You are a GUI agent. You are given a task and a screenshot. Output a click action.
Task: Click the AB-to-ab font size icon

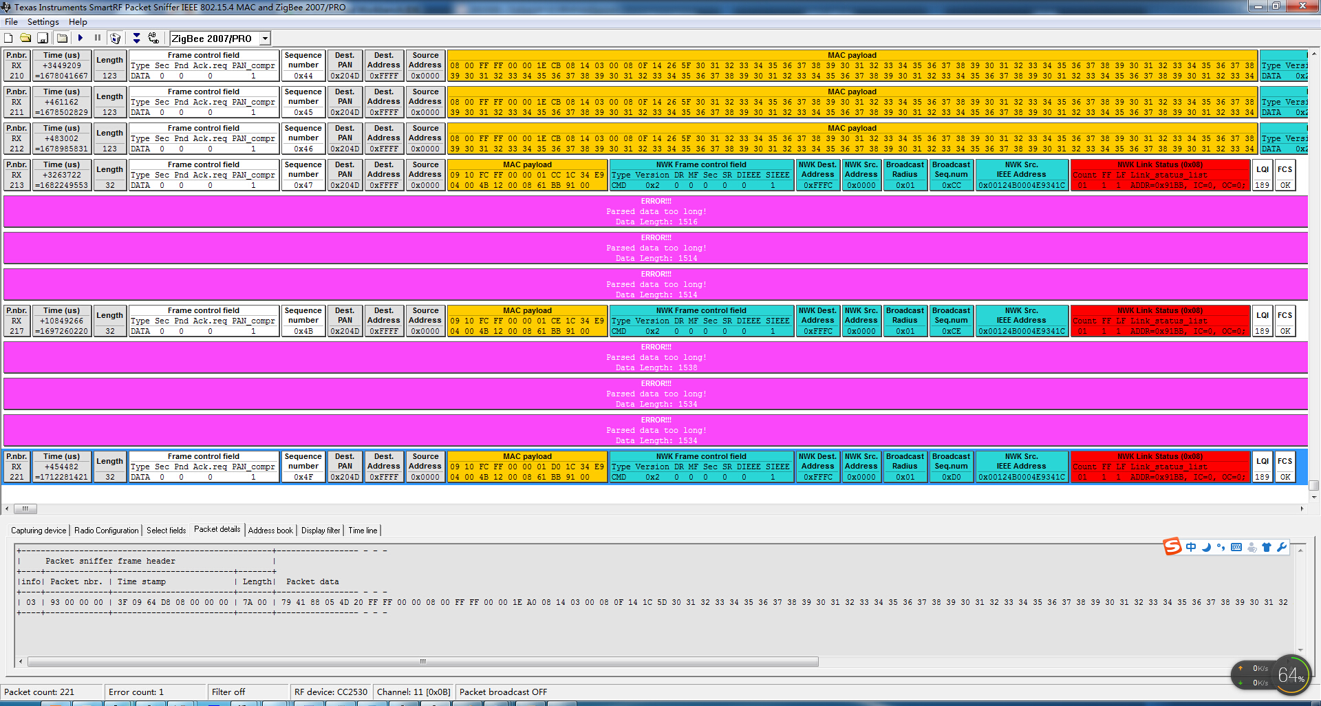(153, 39)
